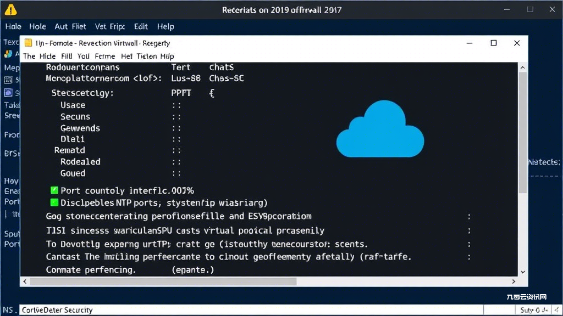Click the Goued row
This screenshot has height=316, width=563.
[x=73, y=173]
